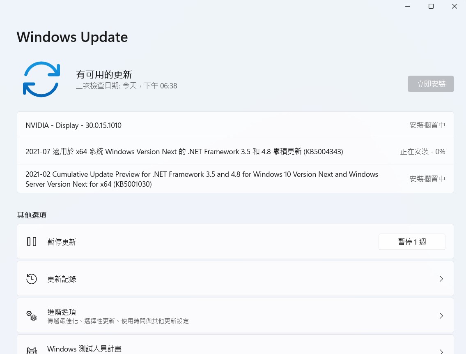This screenshot has width=466, height=354.
Task: Click the Windows 測試人員計畫 cat icon
Action: (32, 351)
